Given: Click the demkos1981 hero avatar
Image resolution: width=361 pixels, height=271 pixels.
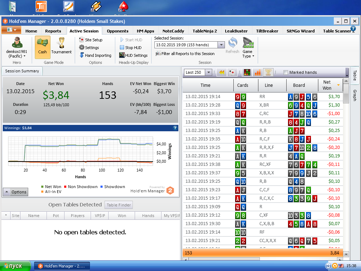Looking at the screenshot, I should click(x=17, y=42).
